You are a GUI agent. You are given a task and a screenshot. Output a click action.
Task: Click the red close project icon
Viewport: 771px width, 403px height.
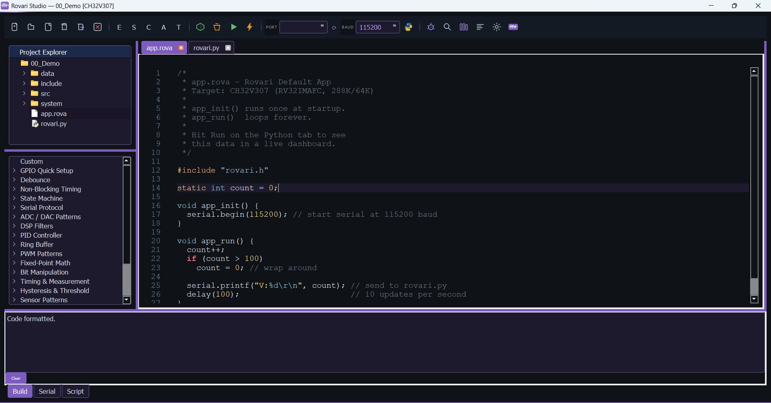(98, 27)
